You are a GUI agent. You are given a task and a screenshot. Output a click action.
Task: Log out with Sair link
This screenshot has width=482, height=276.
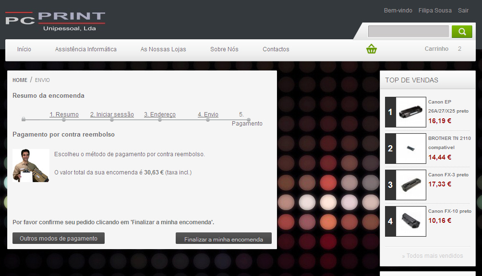click(x=463, y=11)
